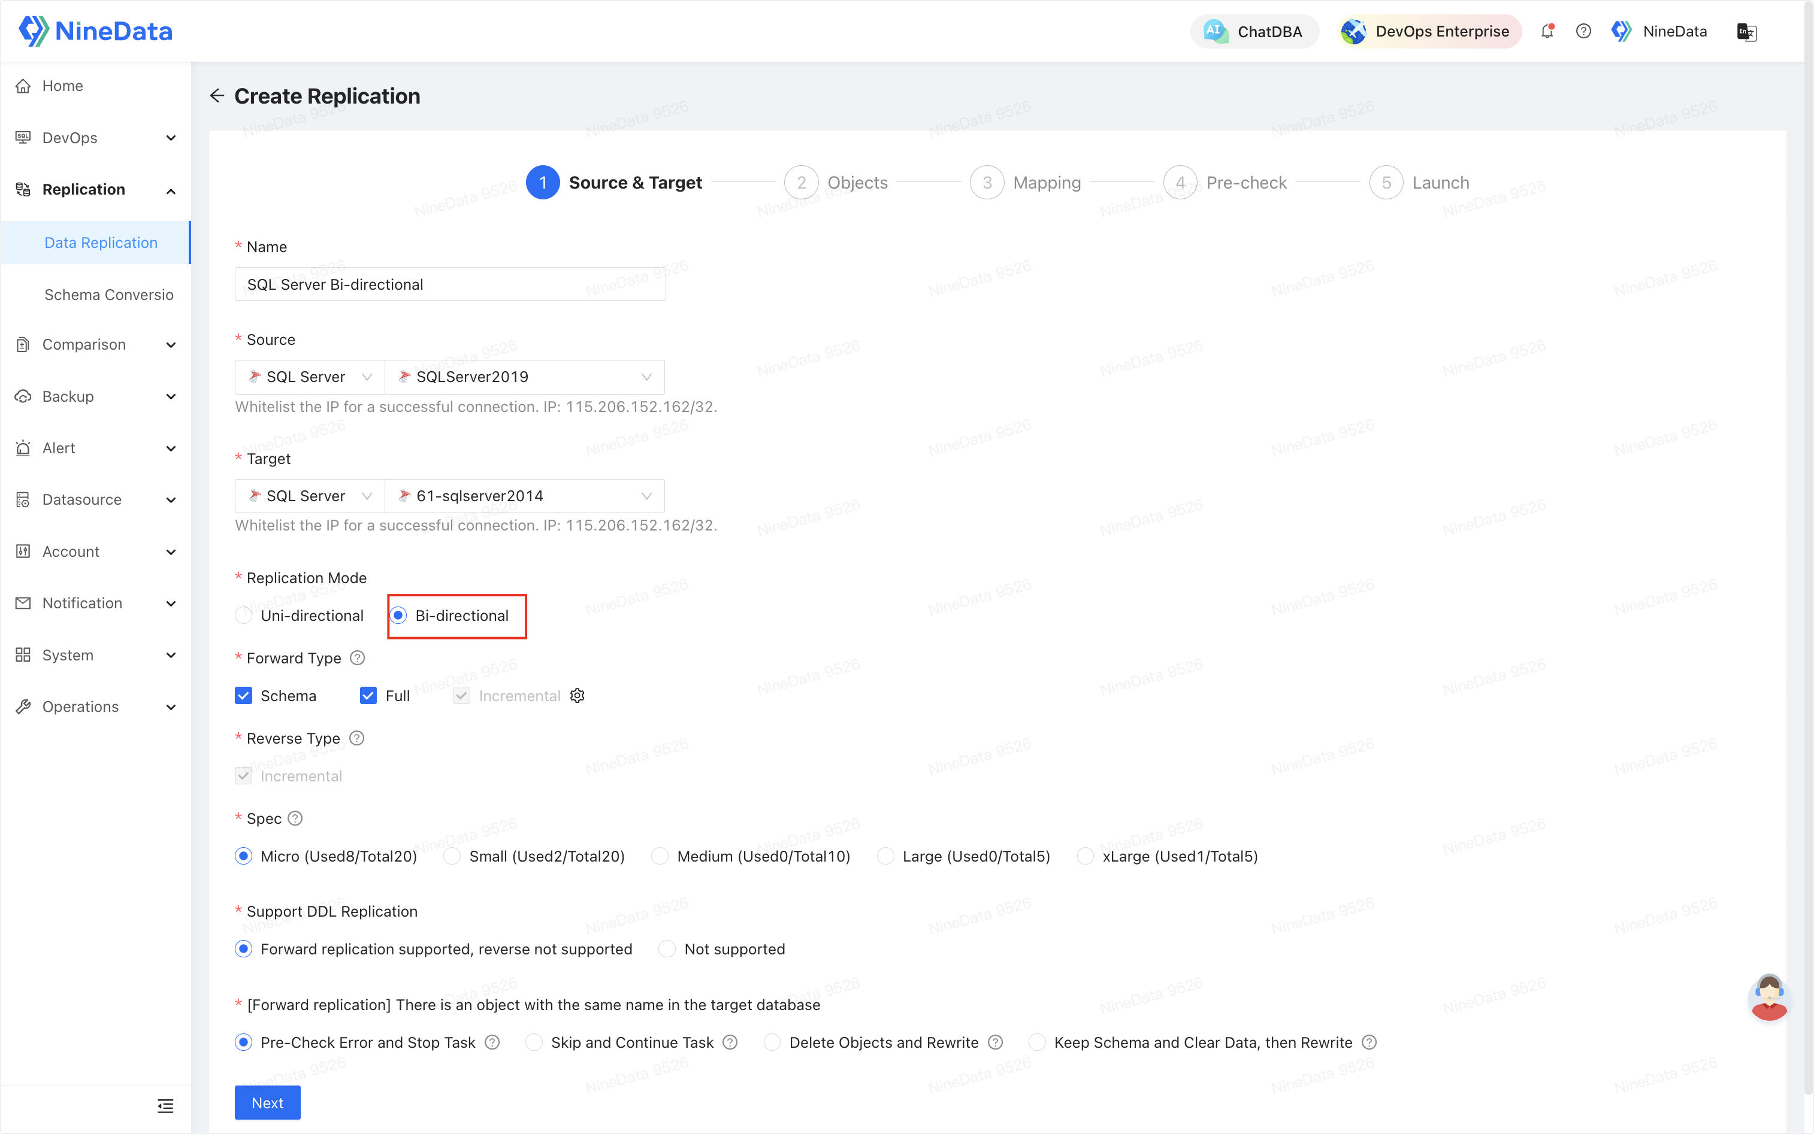Open Target database type dropdown
1814x1134 pixels.
click(x=310, y=496)
